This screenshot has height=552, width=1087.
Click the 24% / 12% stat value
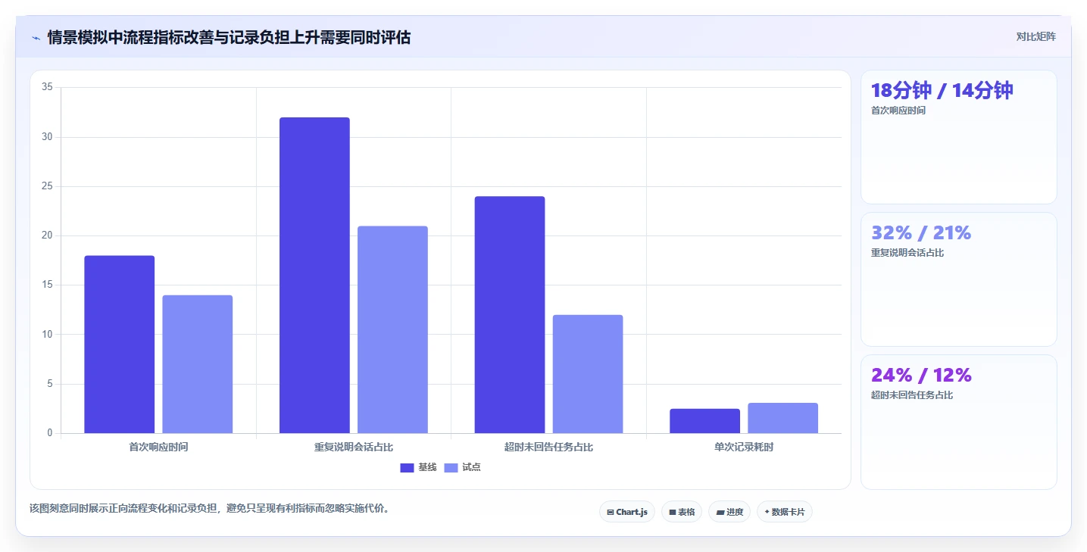[921, 375]
